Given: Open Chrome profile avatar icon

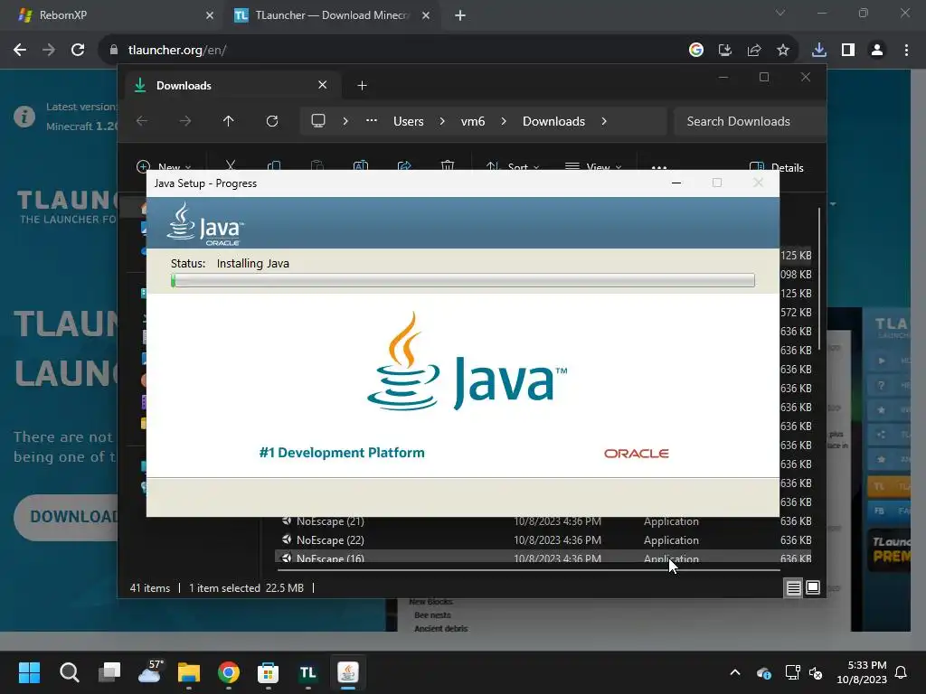Looking at the screenshot, I should click(x=877, y=51).
